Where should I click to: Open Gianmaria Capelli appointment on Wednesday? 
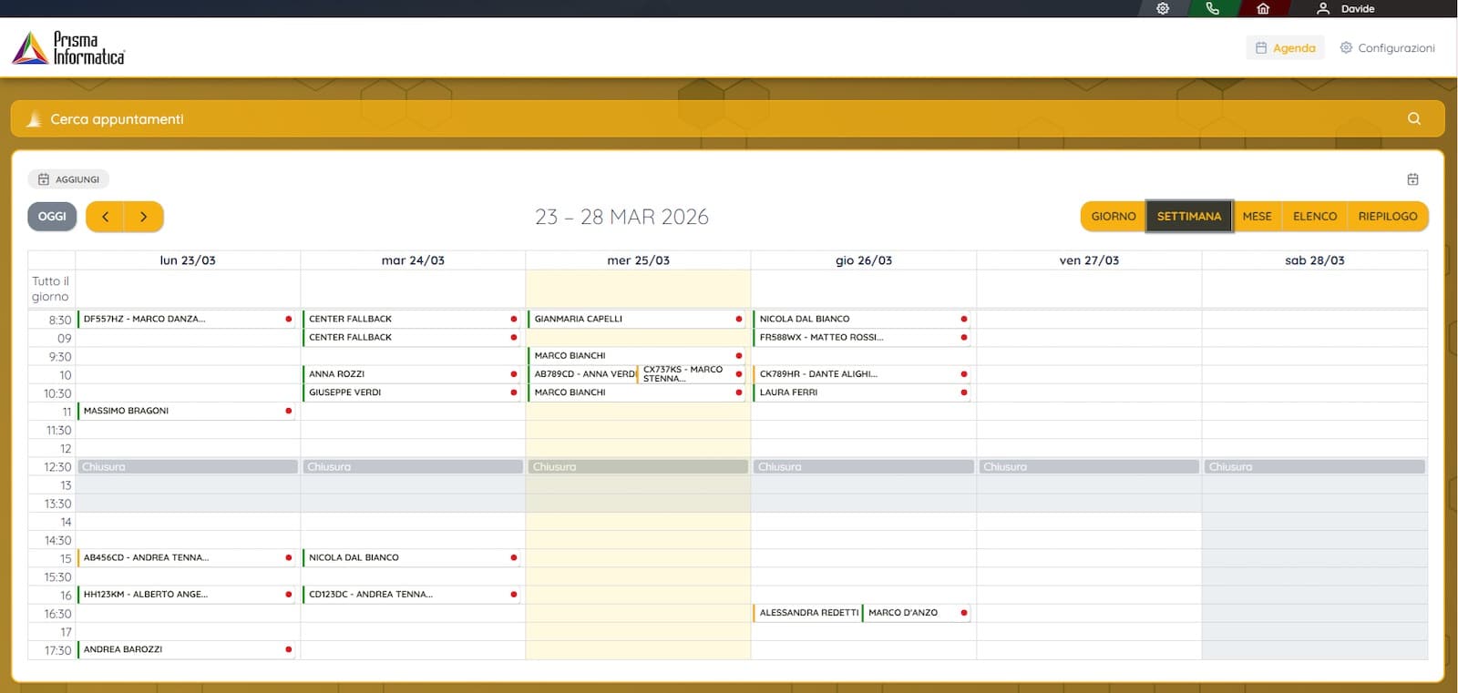(x=629, y=319)
